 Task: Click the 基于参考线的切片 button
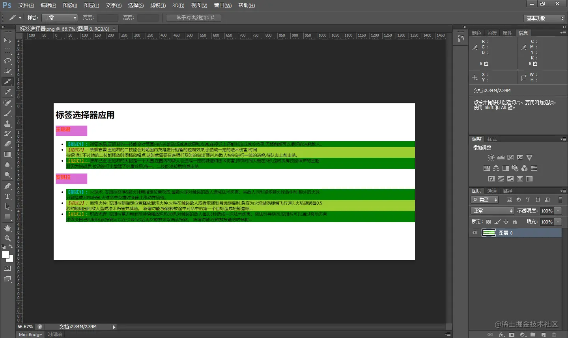194,18
